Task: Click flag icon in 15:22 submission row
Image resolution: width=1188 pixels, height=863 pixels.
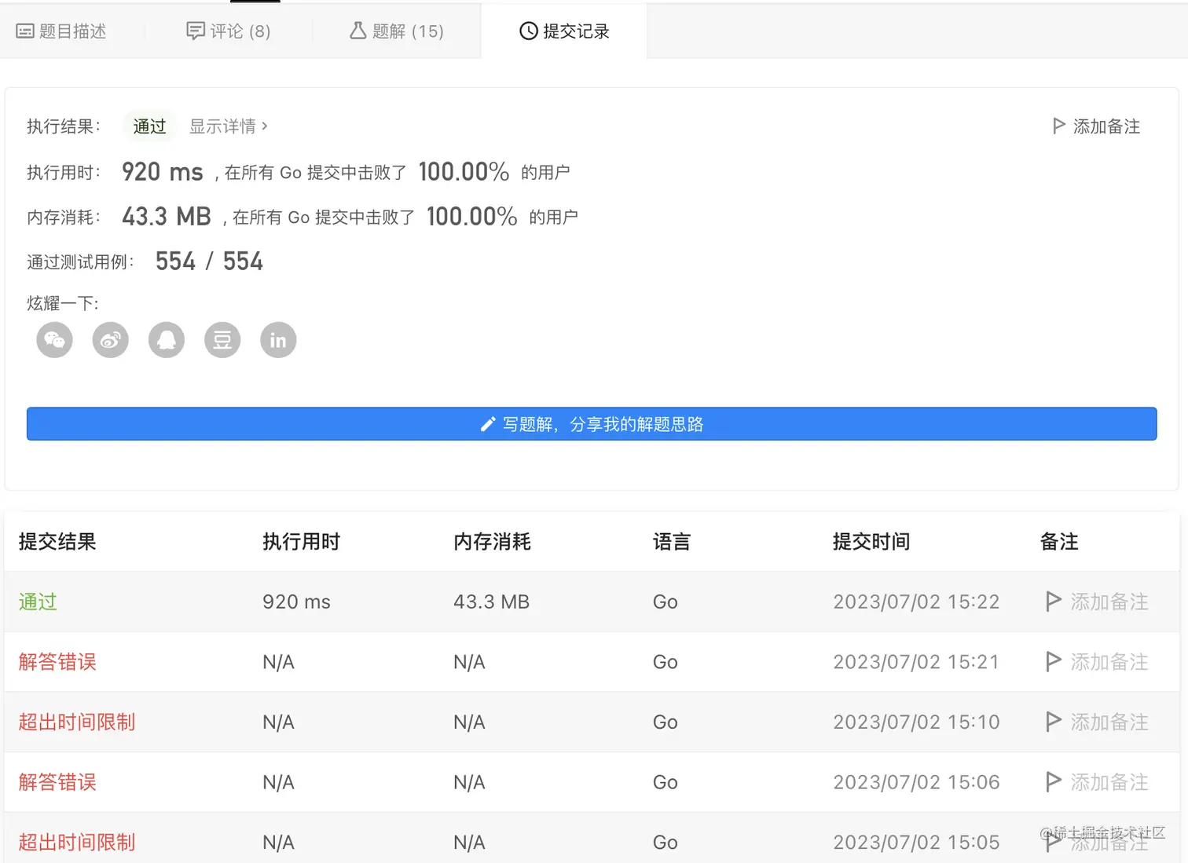Action: point(1054,602)
